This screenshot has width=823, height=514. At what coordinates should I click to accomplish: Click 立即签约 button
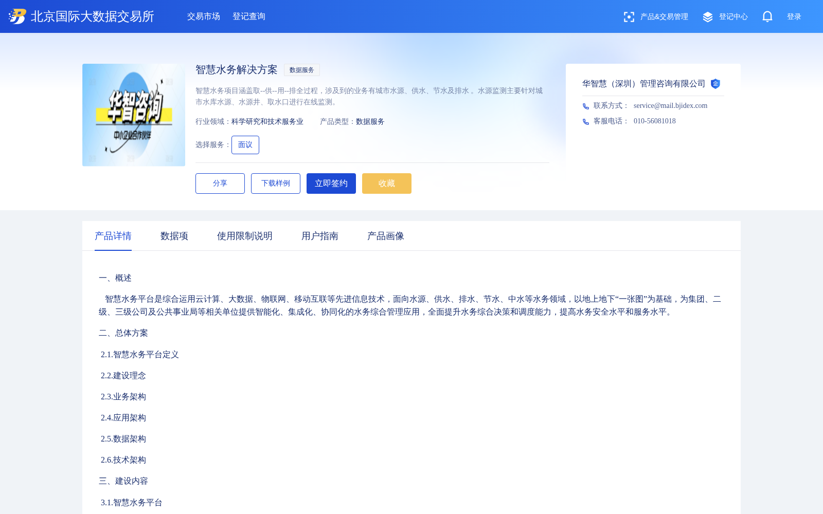pos(331,183)
